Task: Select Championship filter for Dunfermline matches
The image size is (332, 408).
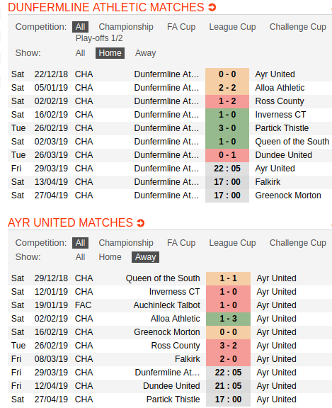Action: (126, 27)
